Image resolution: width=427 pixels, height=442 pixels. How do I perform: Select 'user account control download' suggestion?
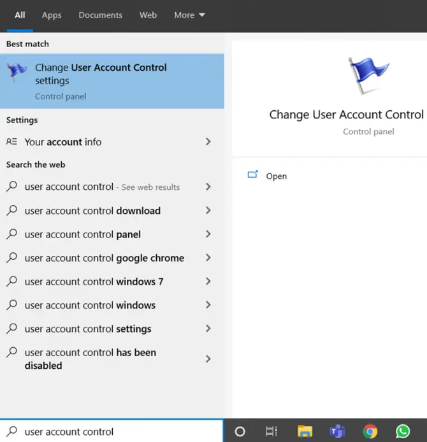tap(112, 211)
